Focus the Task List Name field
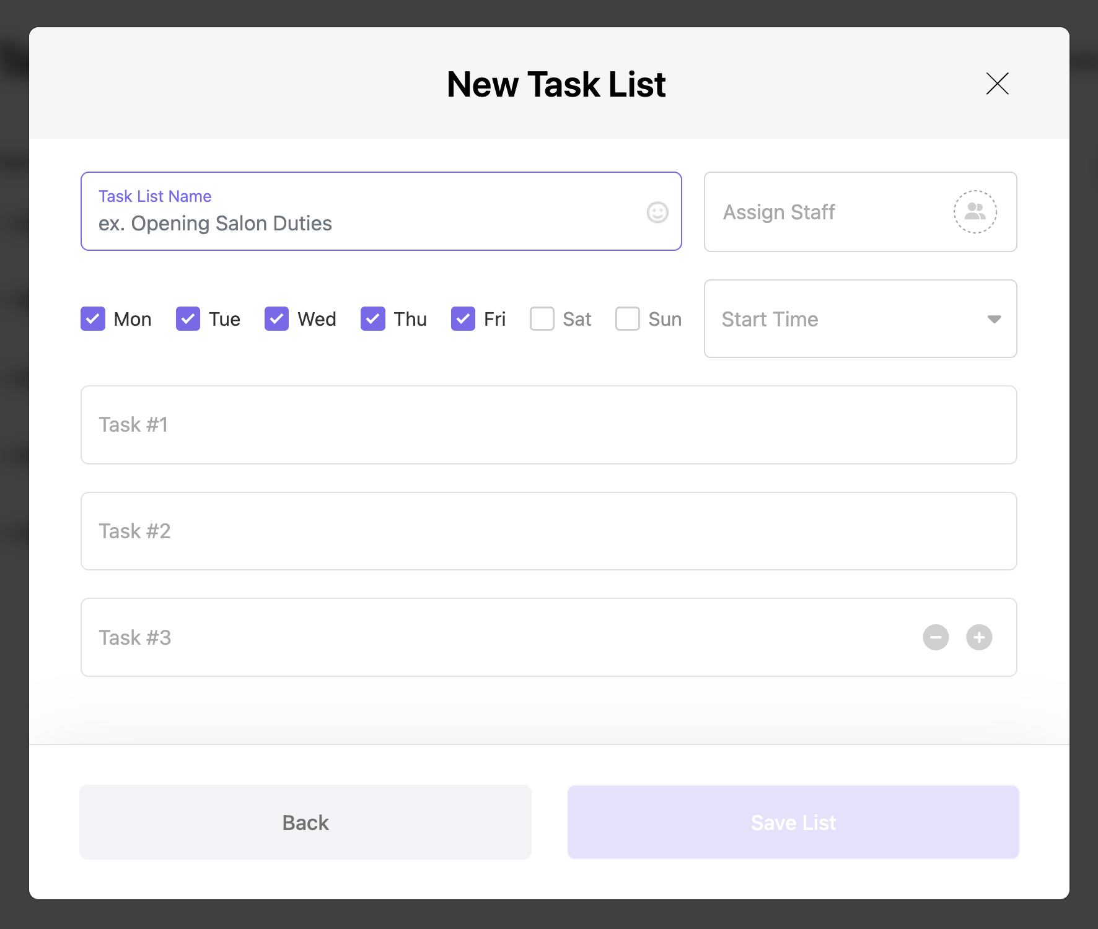 pos(381,211)
